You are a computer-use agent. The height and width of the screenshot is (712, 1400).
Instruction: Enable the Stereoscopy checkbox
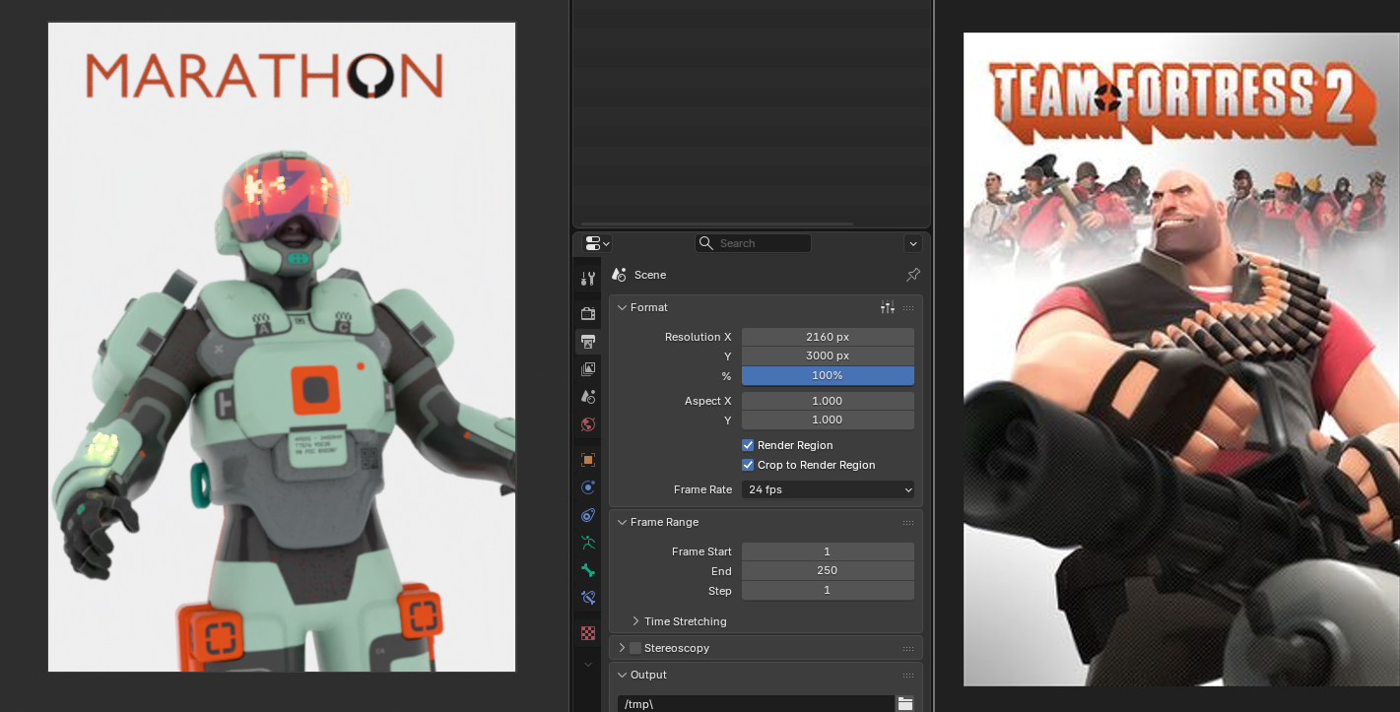click(x=635, y=648)
